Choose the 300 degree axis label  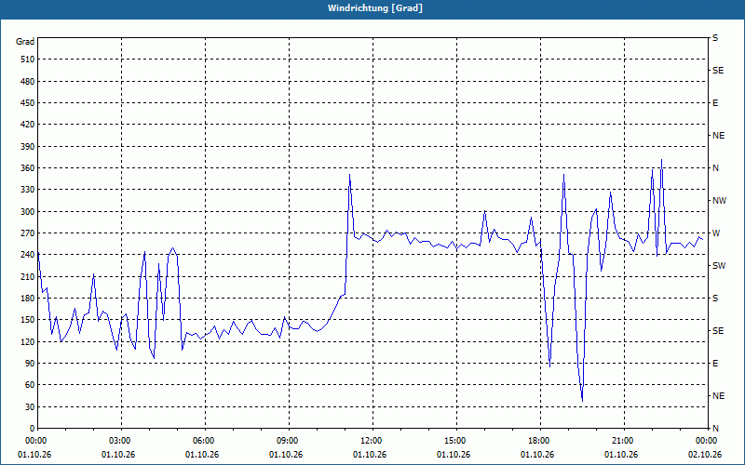click(28, 211)
